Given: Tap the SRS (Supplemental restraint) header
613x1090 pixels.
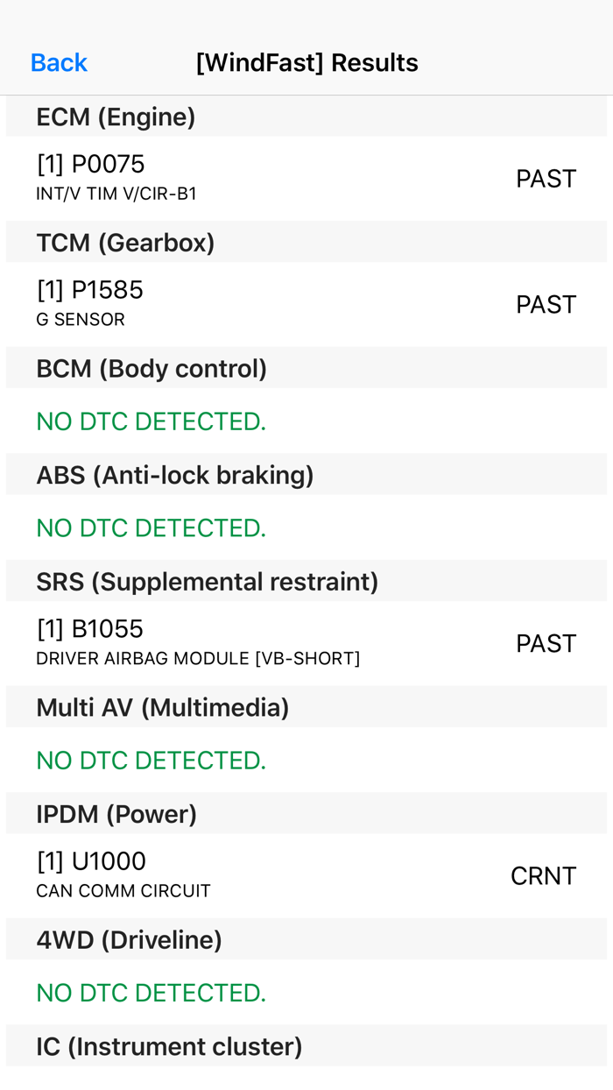Looking at the screenshot, I should coord(207,582).
